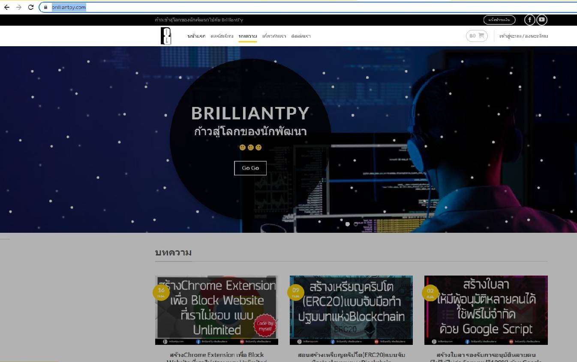This screenshot has width=577, height=362.
Task: Click the browser forward arrow
Action: tap(18, 7)
